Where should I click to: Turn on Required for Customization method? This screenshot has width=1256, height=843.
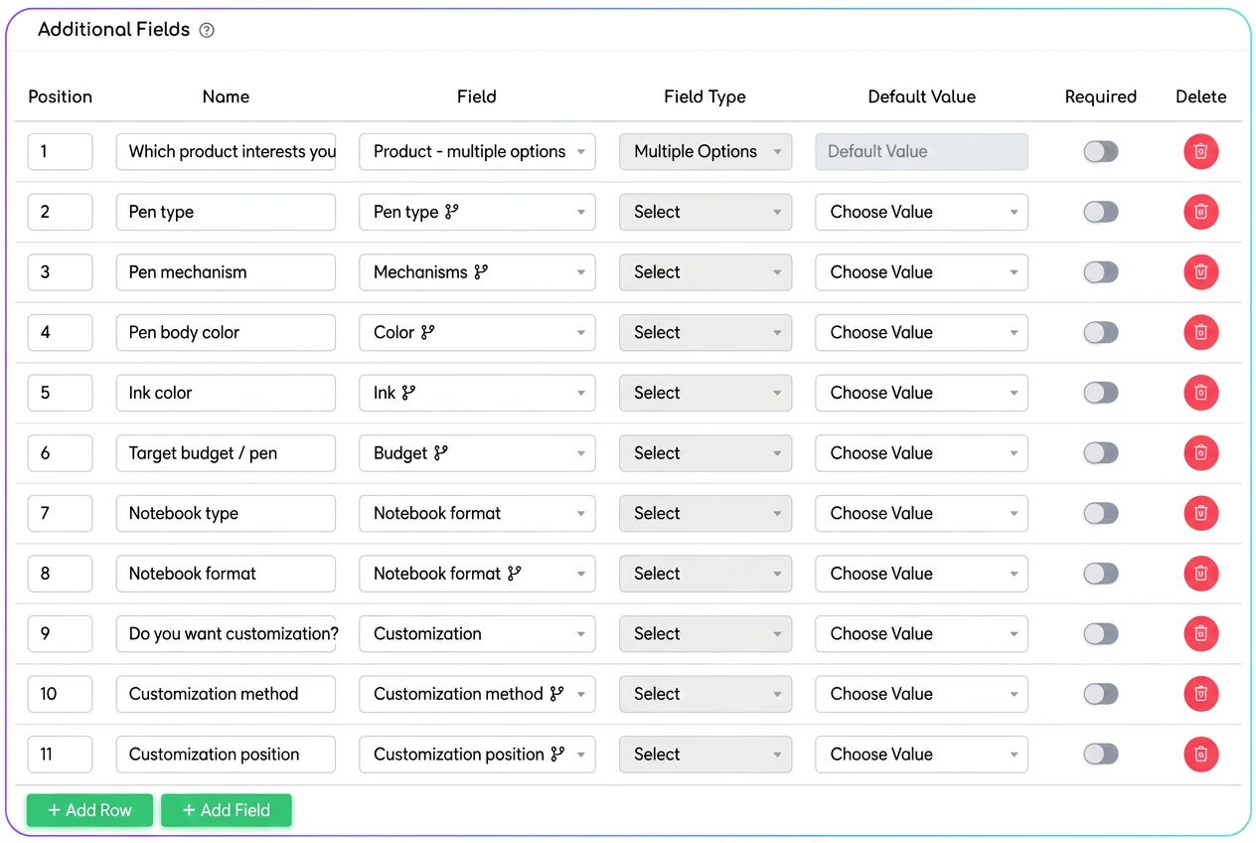[x=1100, y=694]
